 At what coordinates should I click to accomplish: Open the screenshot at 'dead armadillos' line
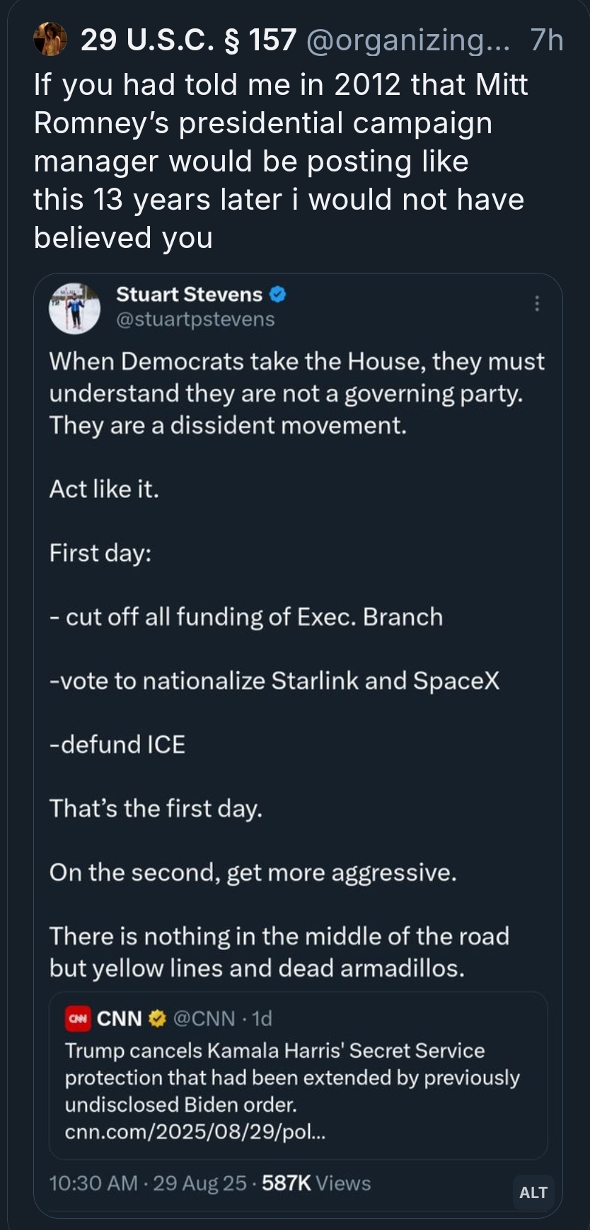coord(257,968)
